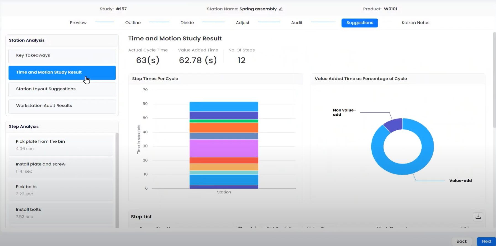Click the Next button

click(x=486, y=241)
